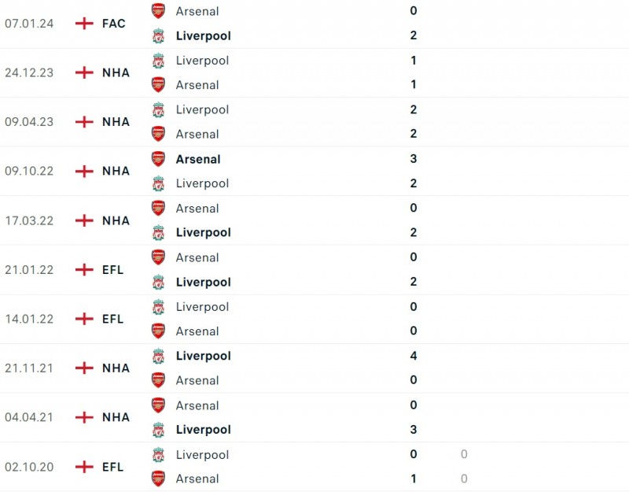Click EFL label on the 21.01.22 row

point(112,269)
